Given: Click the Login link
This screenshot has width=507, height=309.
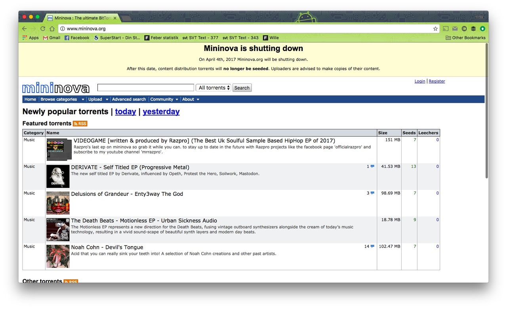Looking at the screenshot, I should (x=420, y=81).
